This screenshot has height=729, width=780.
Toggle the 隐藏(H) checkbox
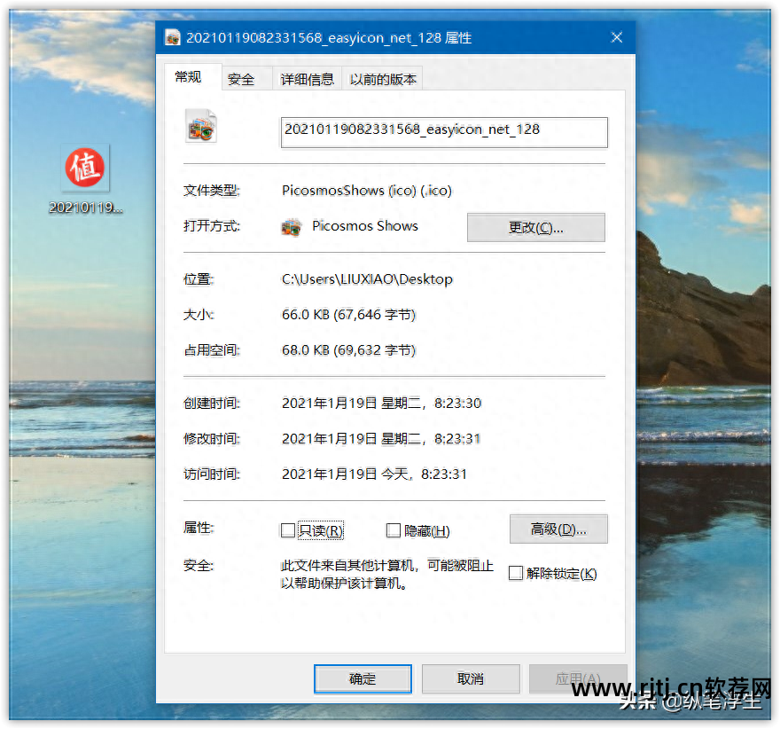[x=394, y=530]
